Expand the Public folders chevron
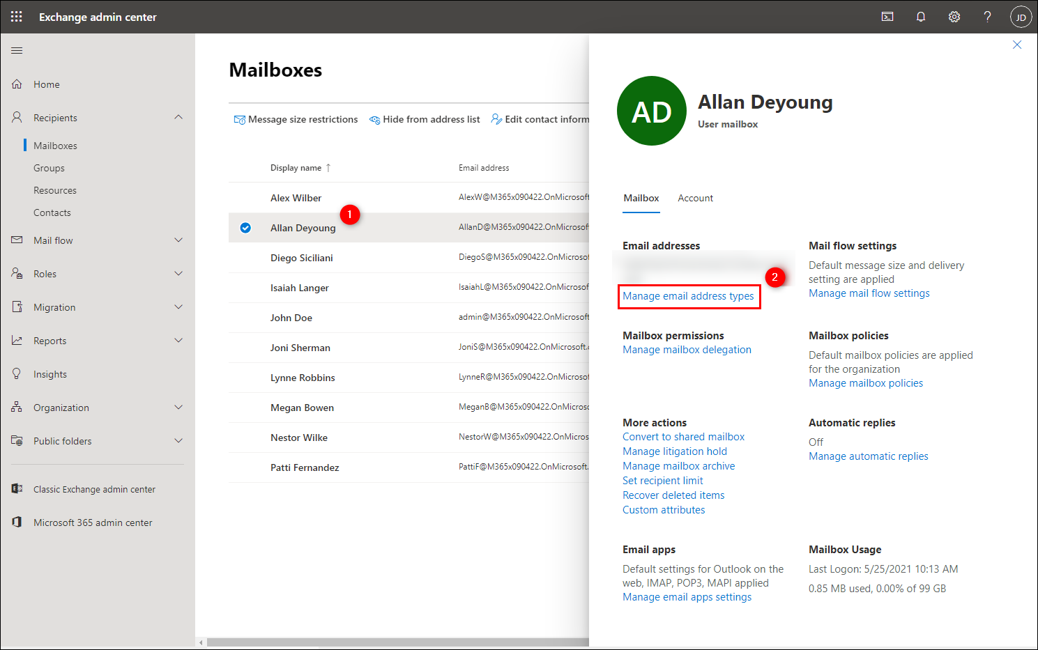 [x=178, y=441]
